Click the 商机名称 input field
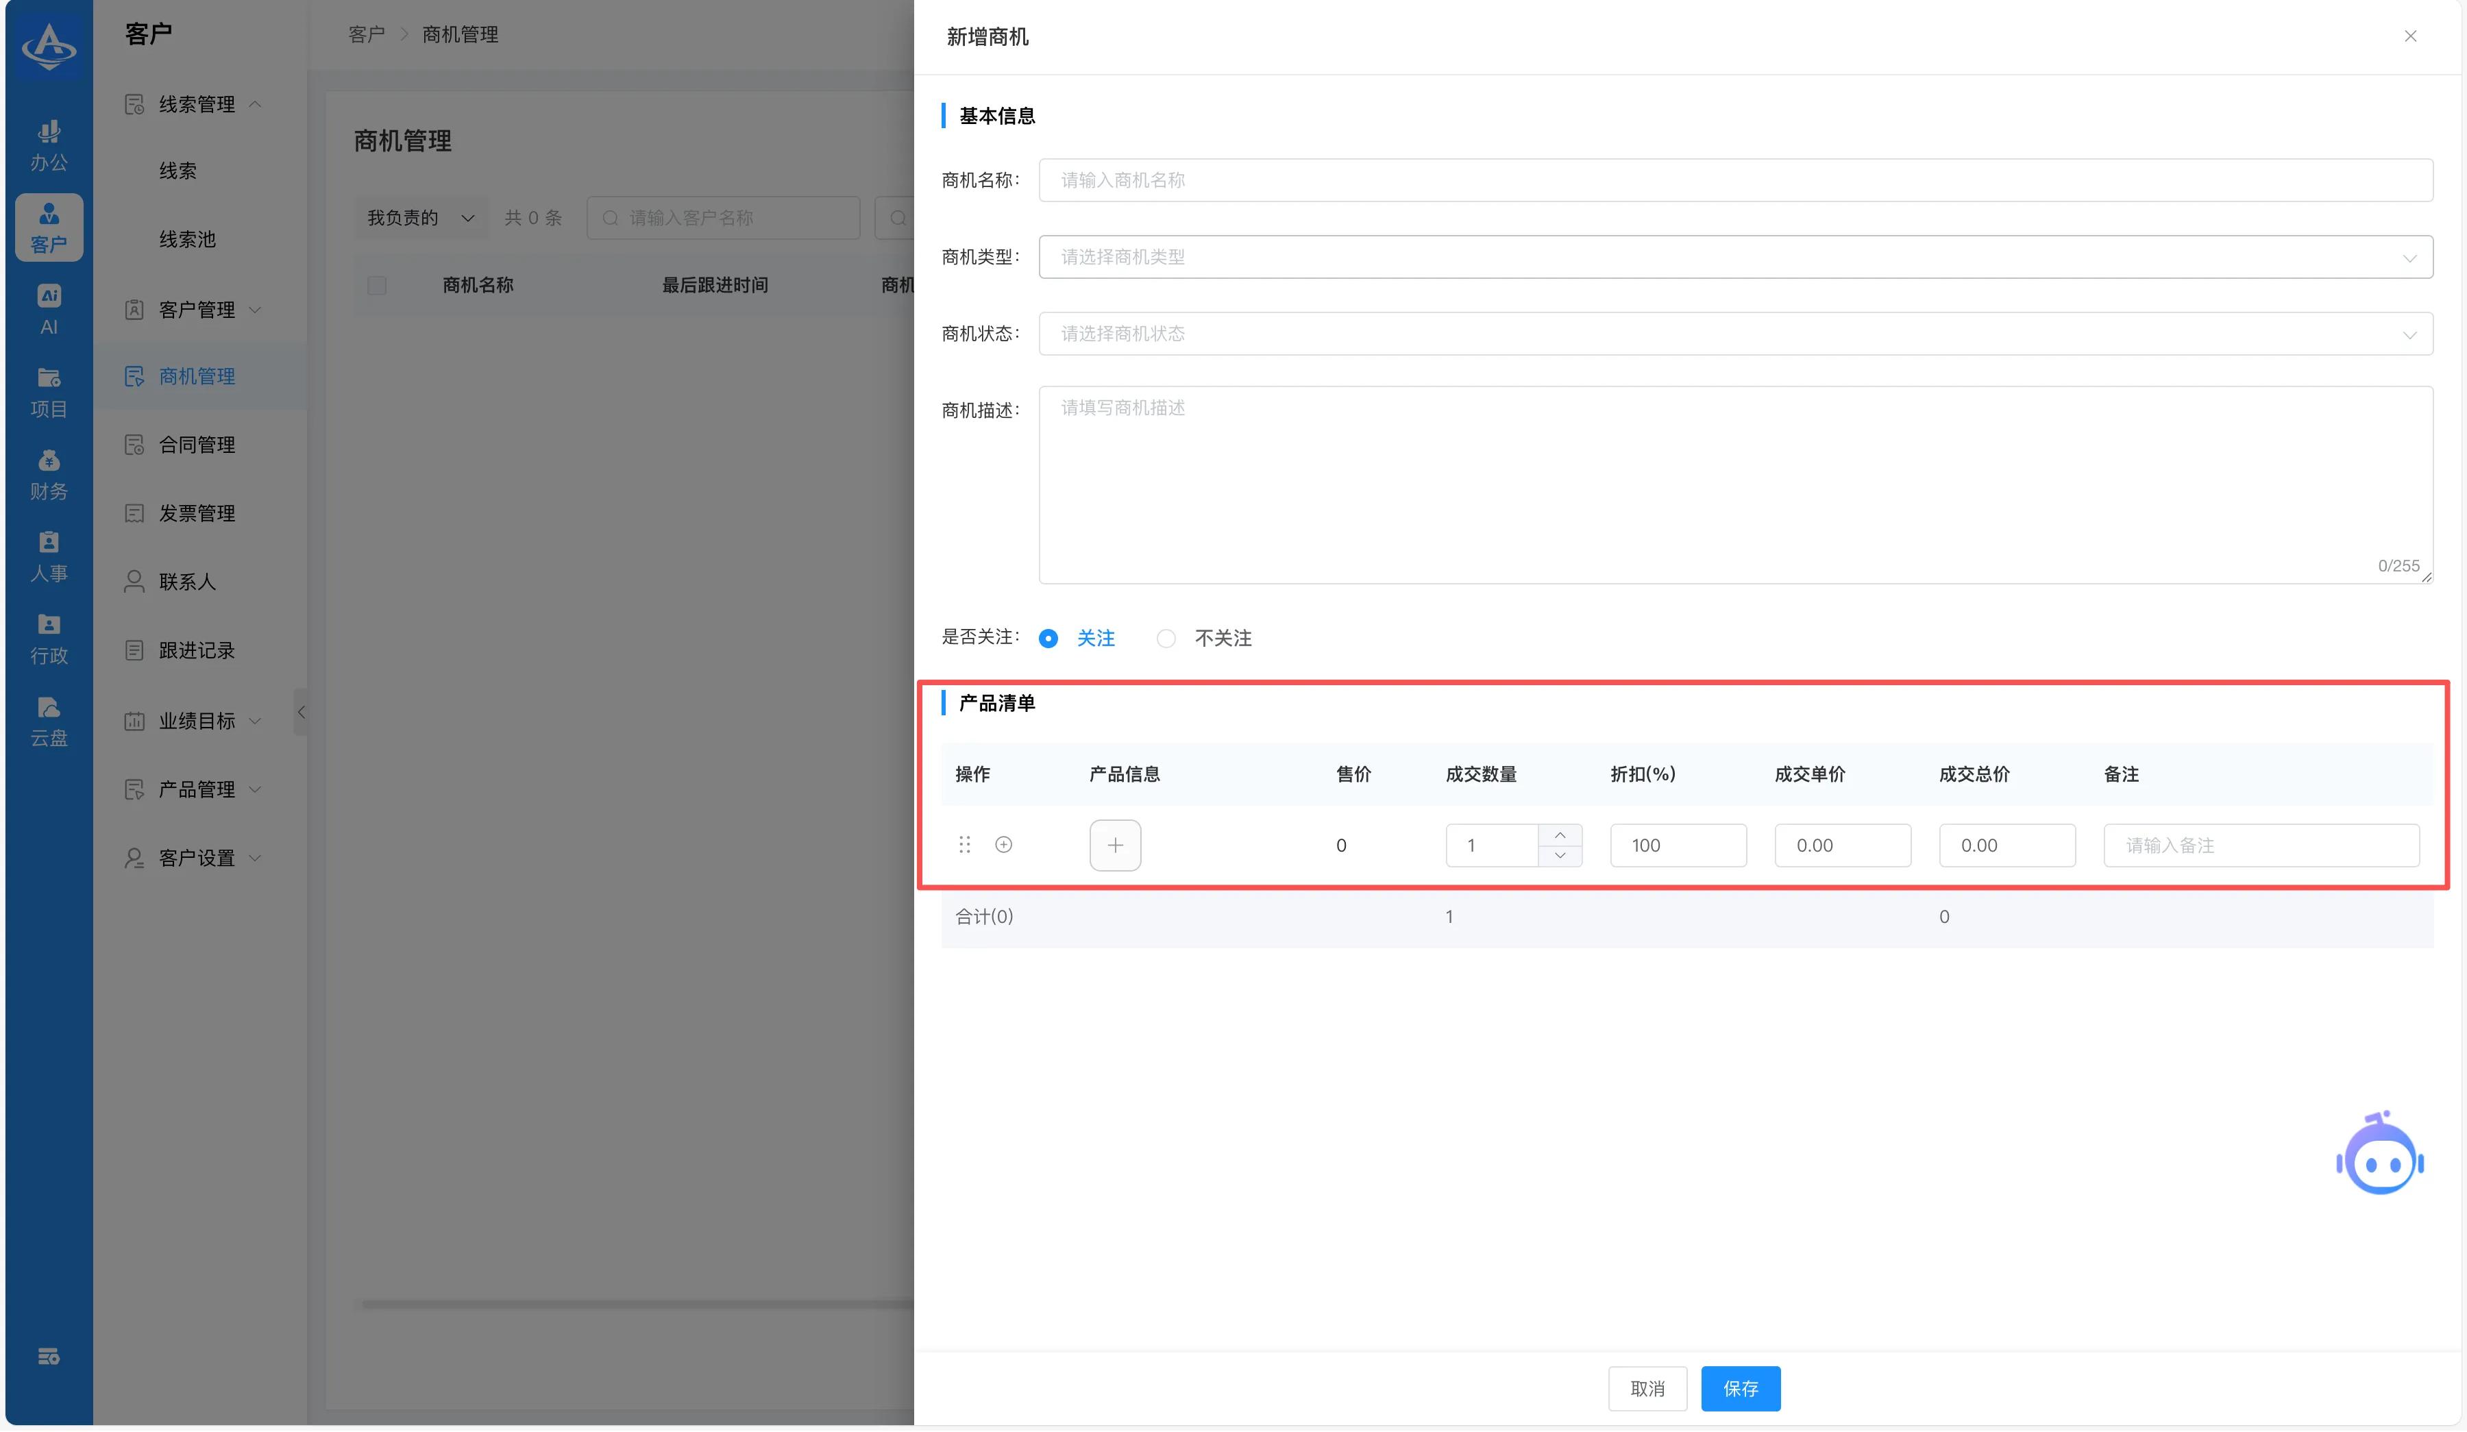2467x1432 pixels. click(x=1734, y=180)
